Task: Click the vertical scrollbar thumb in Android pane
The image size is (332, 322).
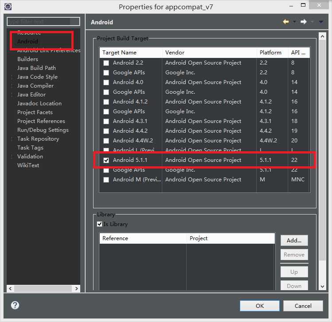Action: click(322, 150)
